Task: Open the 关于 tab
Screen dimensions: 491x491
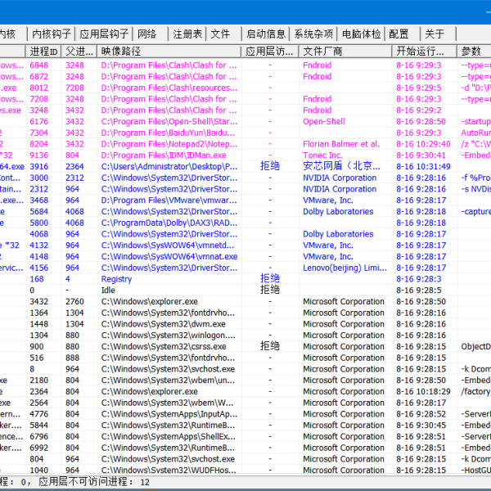Action: point(438,34)
